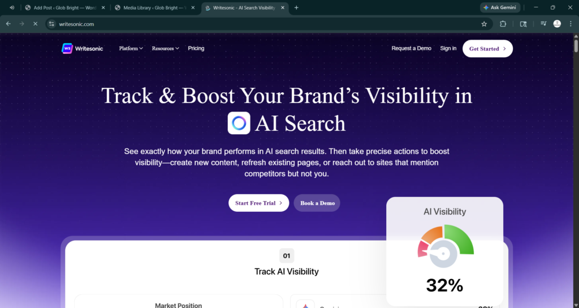The height and width of the screenshot is (308, 579).
Task: Open the media controls icon in toolbar
Action: point(543,24)
